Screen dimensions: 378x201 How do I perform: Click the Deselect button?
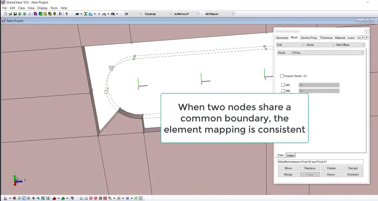pos(353,174)
